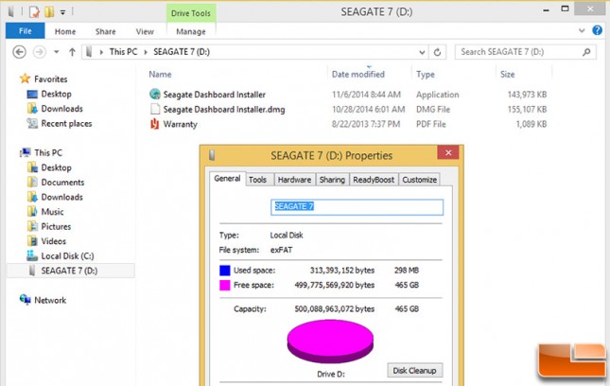Sort files by the Name column
Screen dimensions: 610x386
click(x=160, y=75)
